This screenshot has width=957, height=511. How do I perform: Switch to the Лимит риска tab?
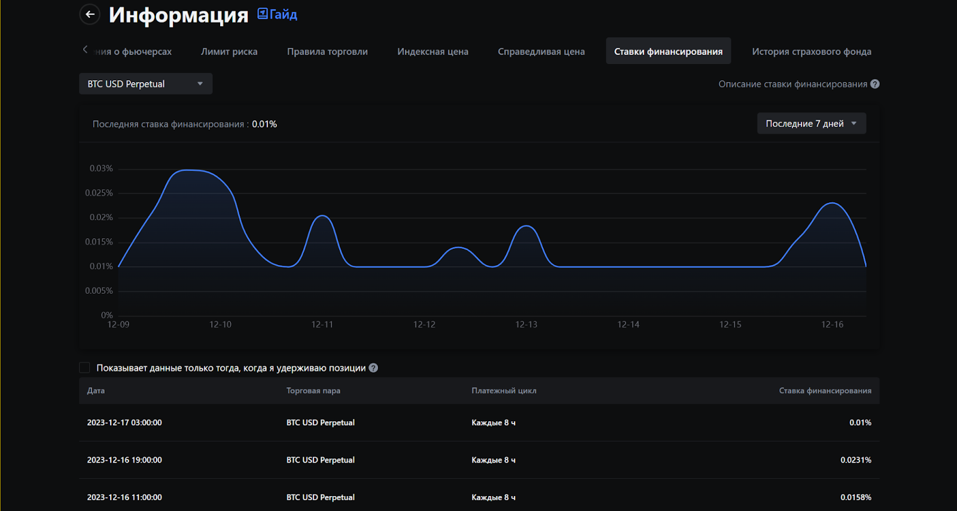pyautogui.click(x=229, y=51)
